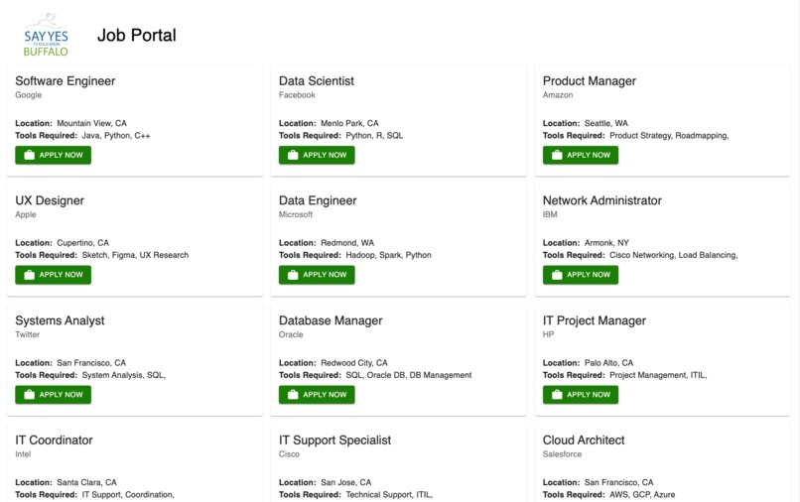The height and width of the screenshot is (502, 800).
Task: Click the Microsoft company name
Action: (x=296, y=214)
